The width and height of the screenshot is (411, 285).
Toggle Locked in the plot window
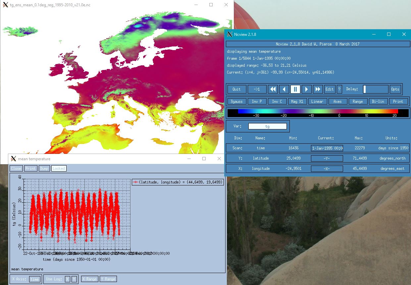click(x=59, y=169)
